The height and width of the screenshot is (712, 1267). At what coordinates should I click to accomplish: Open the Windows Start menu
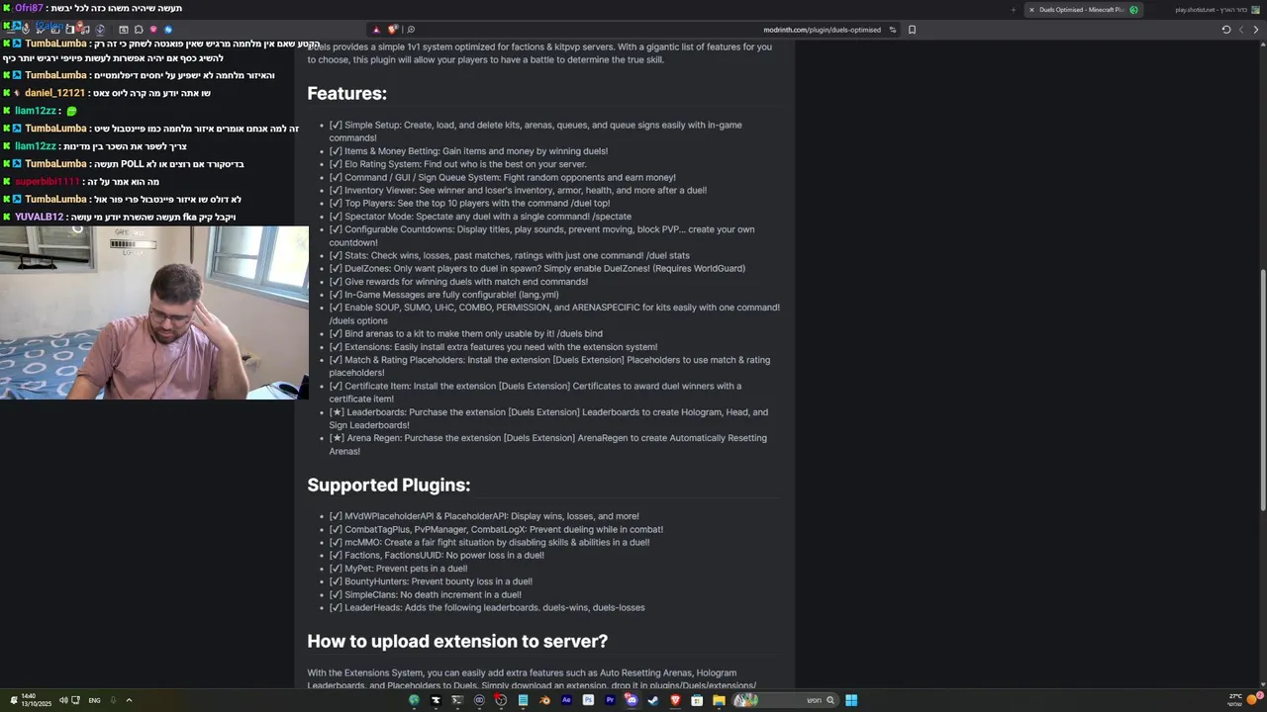(x=851, y=700)
